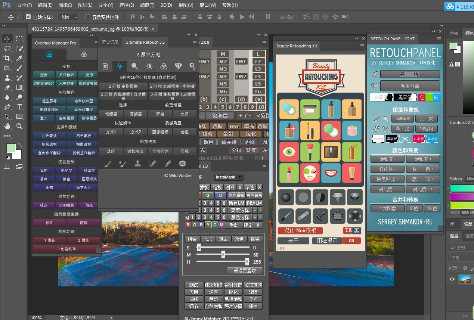Open the InstaMask panel flyout menu
Screen dimensions: 474x320
(264, 166)
